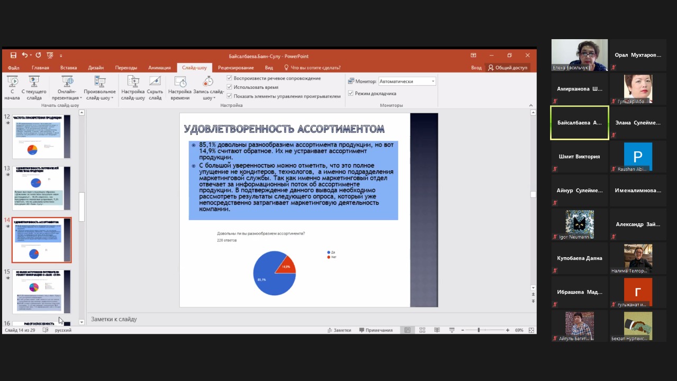Click the Undo arrow icon
The width and height of the screenshot is (677, 381).
pyautogui.click(x=25, y=56)
